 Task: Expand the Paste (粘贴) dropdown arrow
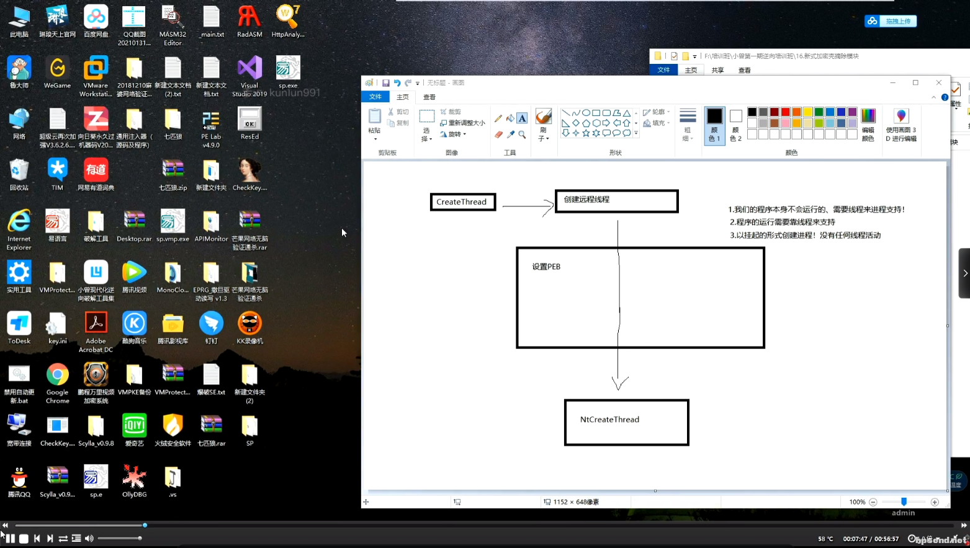click(x=375, y=139)
